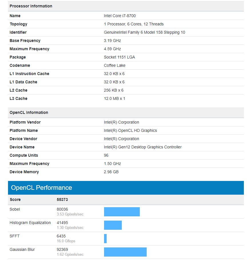249x260 pixels.
Task: Click the Intel(R) OpenCL HD Graphics platform name
Action: pos(130,130)
